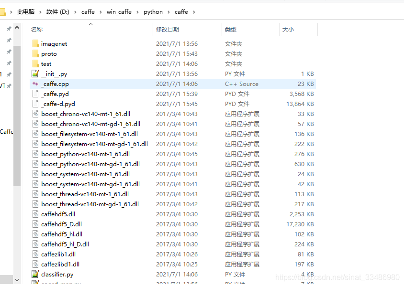Select the __init__.py file name
The image size is (404, 286).
[x=54, y=74]
